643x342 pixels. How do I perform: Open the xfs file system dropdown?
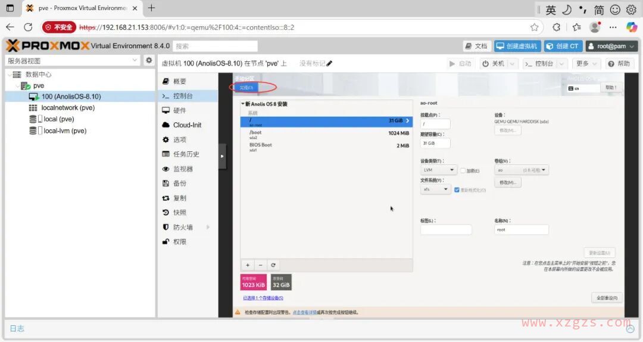pos(435,189)
